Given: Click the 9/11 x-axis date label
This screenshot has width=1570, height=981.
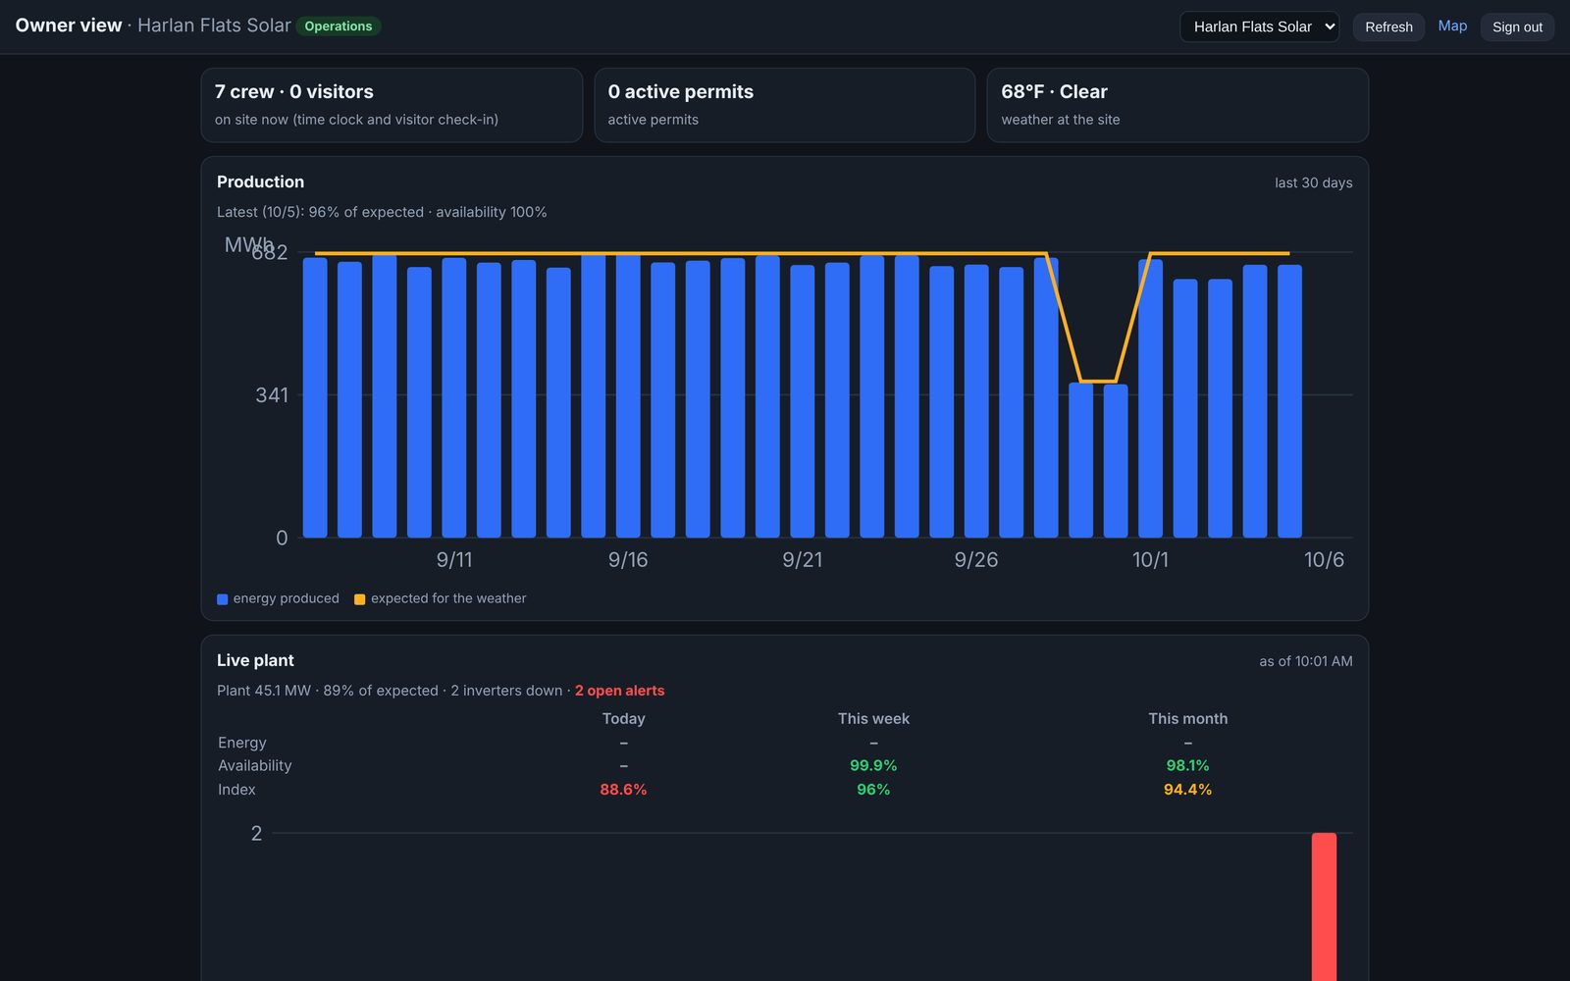Looking at the screenshot, I should [454, 560].
